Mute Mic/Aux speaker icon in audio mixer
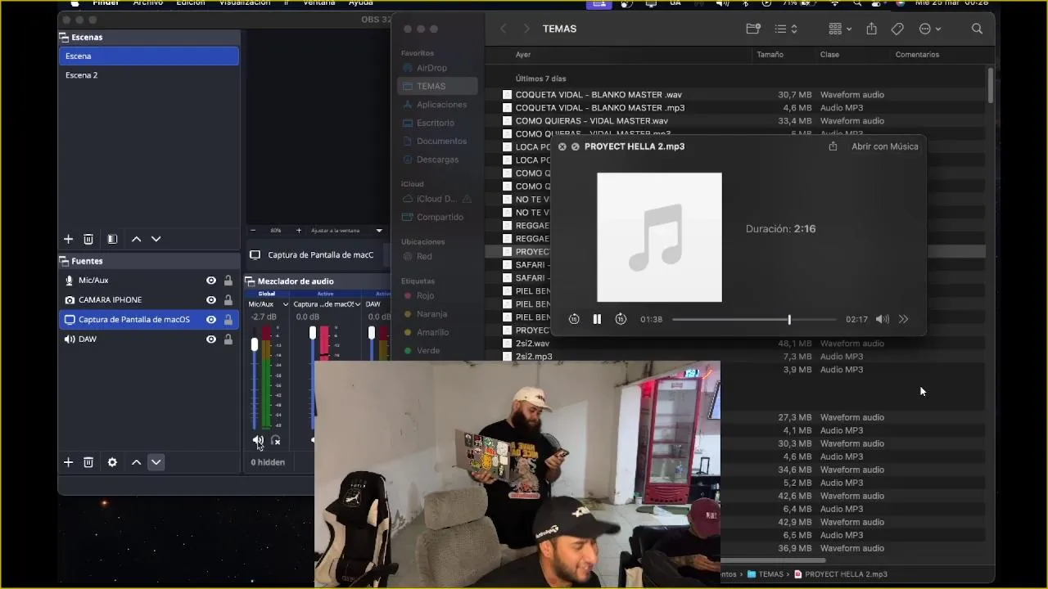 [258, 441]
